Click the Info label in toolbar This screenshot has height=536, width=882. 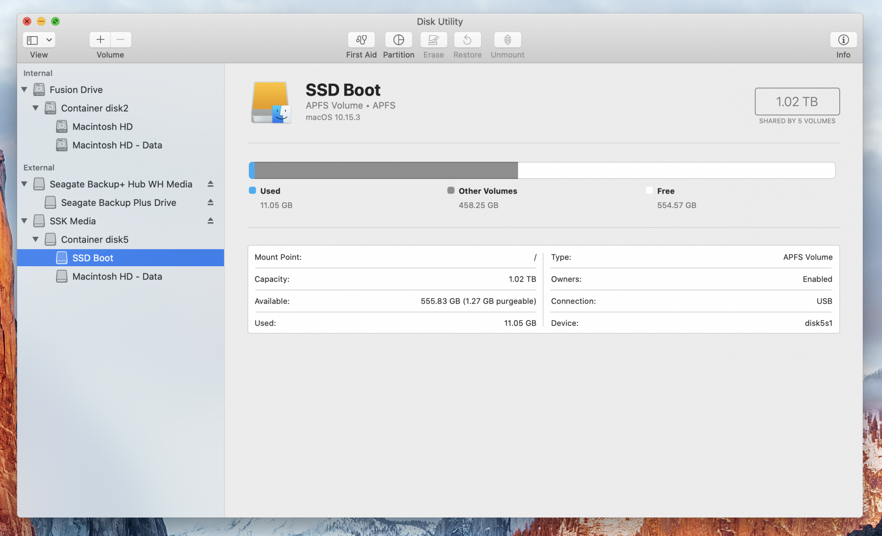pos(843,55)
